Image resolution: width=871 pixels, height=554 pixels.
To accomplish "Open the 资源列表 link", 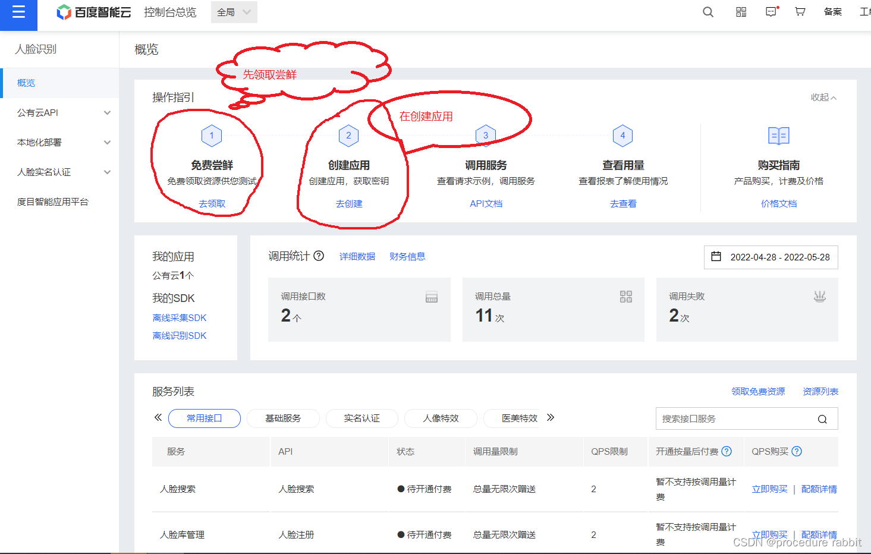I will point(820,391).
